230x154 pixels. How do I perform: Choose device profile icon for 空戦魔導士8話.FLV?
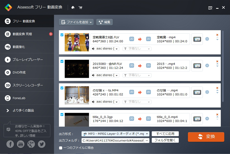point(197,39)
